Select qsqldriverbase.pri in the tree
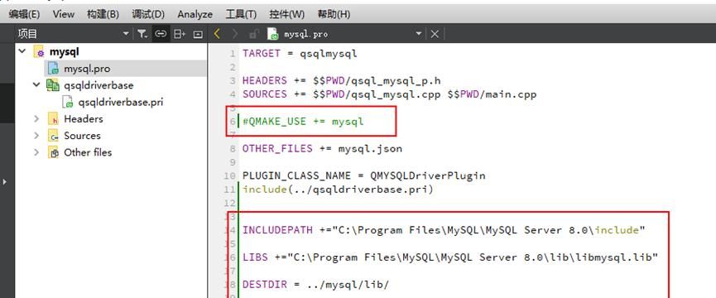This screenshot has width=716, height=298. pos(121,102)
